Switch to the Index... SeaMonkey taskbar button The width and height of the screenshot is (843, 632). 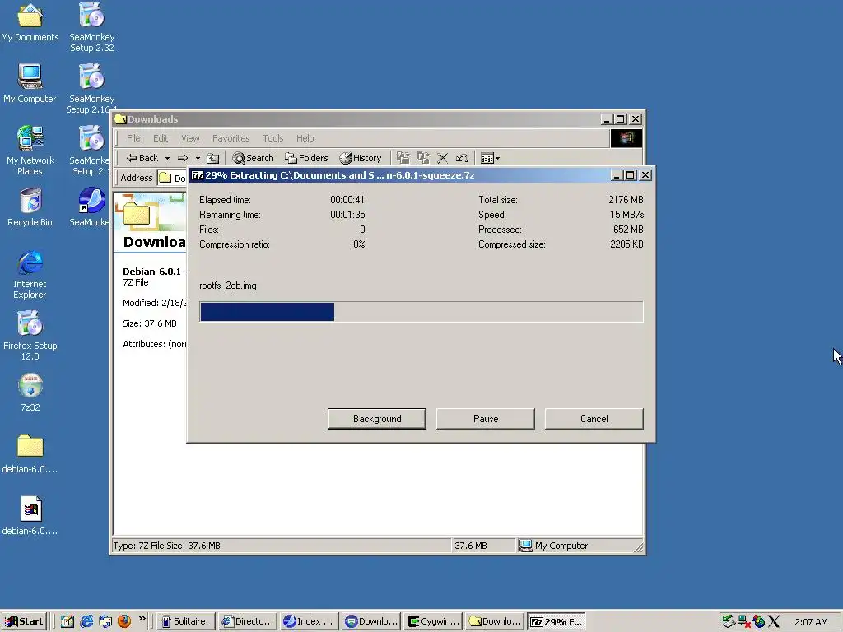pyautogui.click(x=310, y=621)
